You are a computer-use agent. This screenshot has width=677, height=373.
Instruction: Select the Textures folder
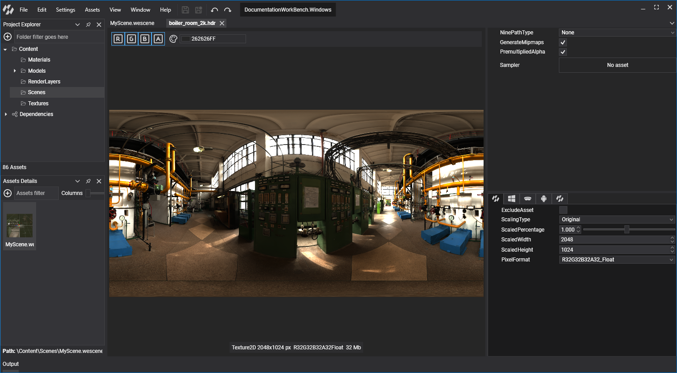(x=38, y=104)
